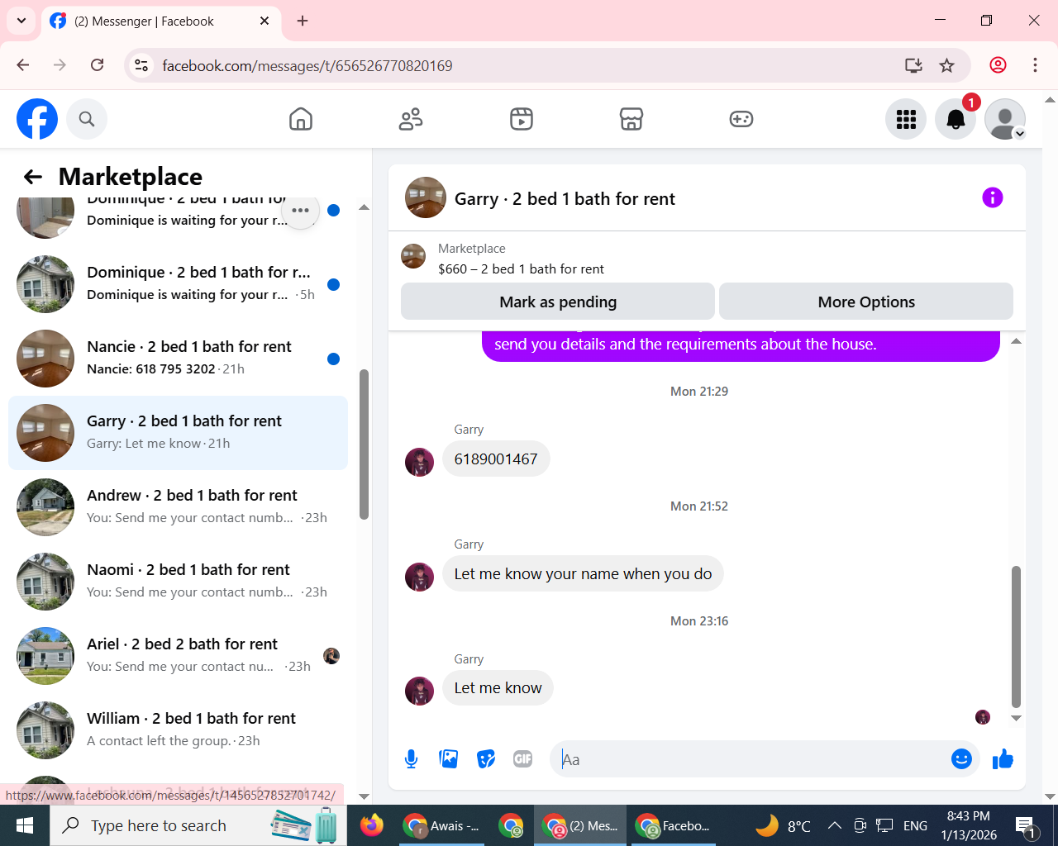This screenshot has width=1058, height=846.
Task: Switch to Facebo... Chrome window in taskbar
Action: [674, 825]
